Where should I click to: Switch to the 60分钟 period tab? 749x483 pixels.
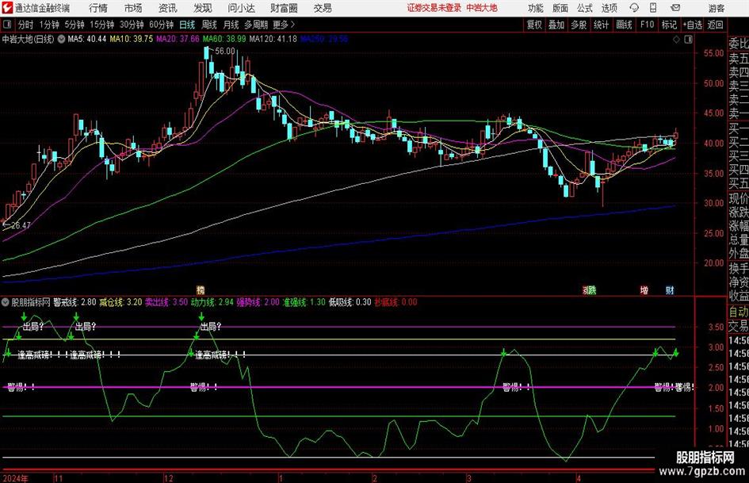coord(161,25)
